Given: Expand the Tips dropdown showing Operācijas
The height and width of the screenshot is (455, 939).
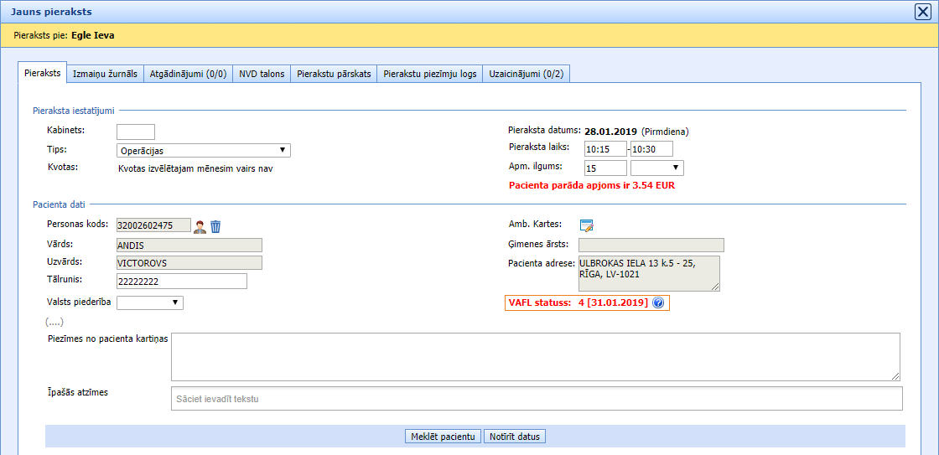Looking at the screenshot, I should tap(204, 151).
